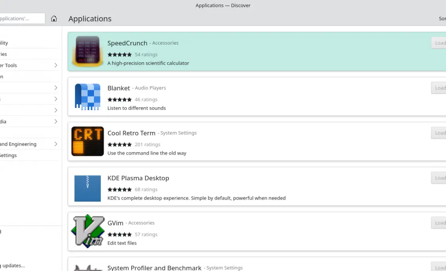Open the Cool Retro Term CRT icon
Viewport: 446px width, 271px height.
point(88,141)
